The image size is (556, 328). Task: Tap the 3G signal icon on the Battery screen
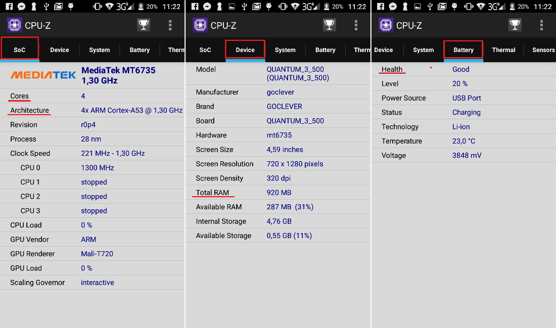click(x=498, y=7)
